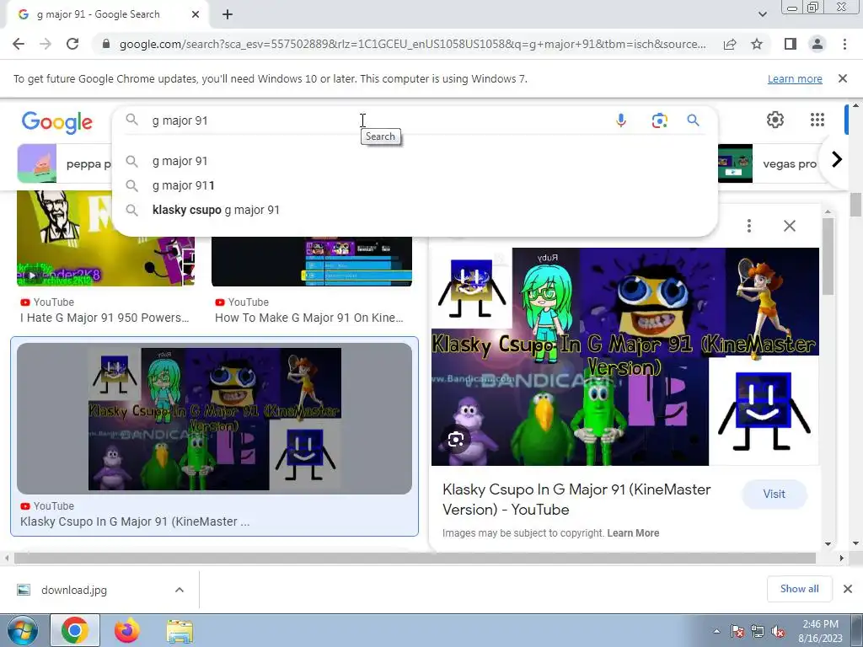The width and height of the screenshot is (863, 647).
Task: Open the Windows Start menu
Action: (x=22, y=630)
